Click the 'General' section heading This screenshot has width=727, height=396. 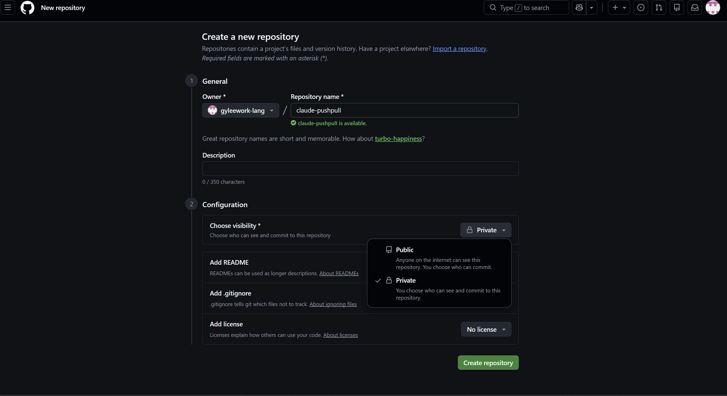pyautogui.click(x=215, y=81)
